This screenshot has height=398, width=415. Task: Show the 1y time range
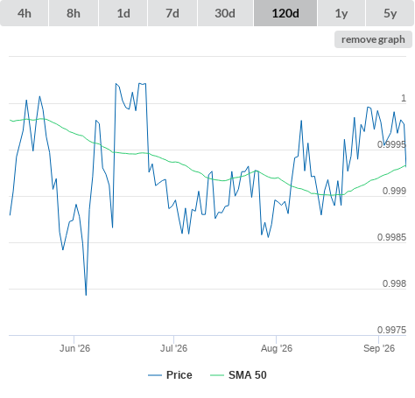point(341,13)
